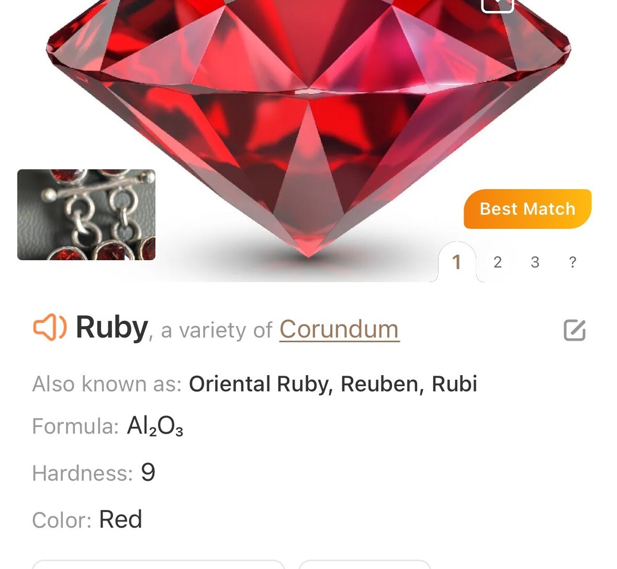Open the question mark tab
The height and width of the screenshot is (569, 617).
pyautogui.click(x=573, y=262)
